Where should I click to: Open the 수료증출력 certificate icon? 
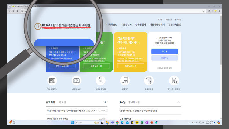tap(149, 81)
